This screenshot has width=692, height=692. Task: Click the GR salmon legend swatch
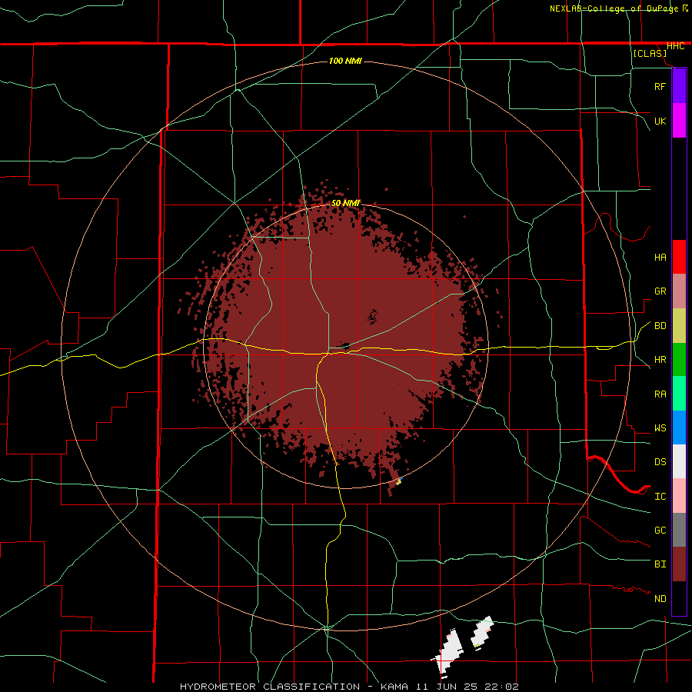pyautogui.click(x=679, y=291)
